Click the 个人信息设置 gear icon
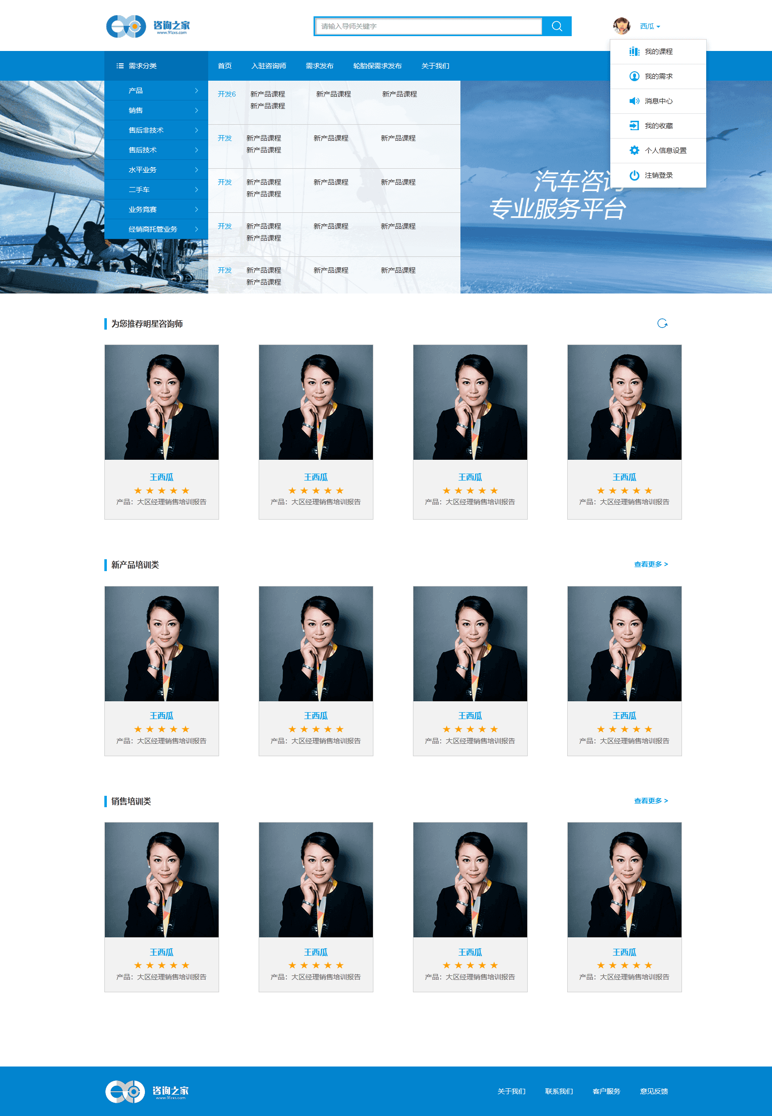Screen dimensions: 772x1116 (634, 150)
